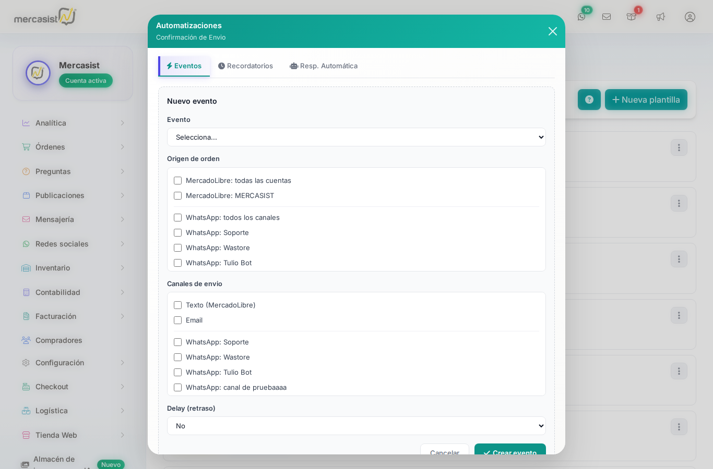This screenshot has width=713, height=469.
Task: Click the Mercasist logo in header
Action: [45, 17]
